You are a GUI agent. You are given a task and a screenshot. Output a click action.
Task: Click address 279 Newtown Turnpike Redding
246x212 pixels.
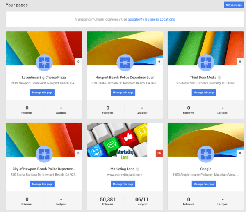tap(205, 83)
